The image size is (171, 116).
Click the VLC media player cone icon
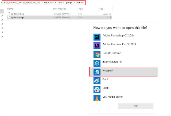97,98
